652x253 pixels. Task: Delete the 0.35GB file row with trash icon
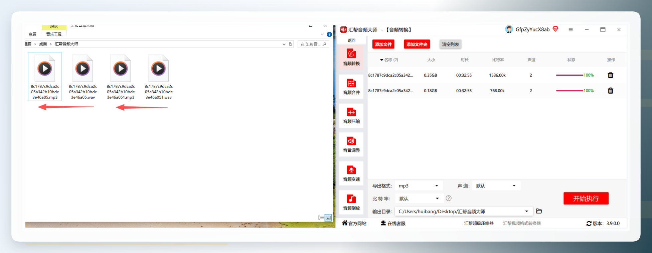(x=611, y=75)
